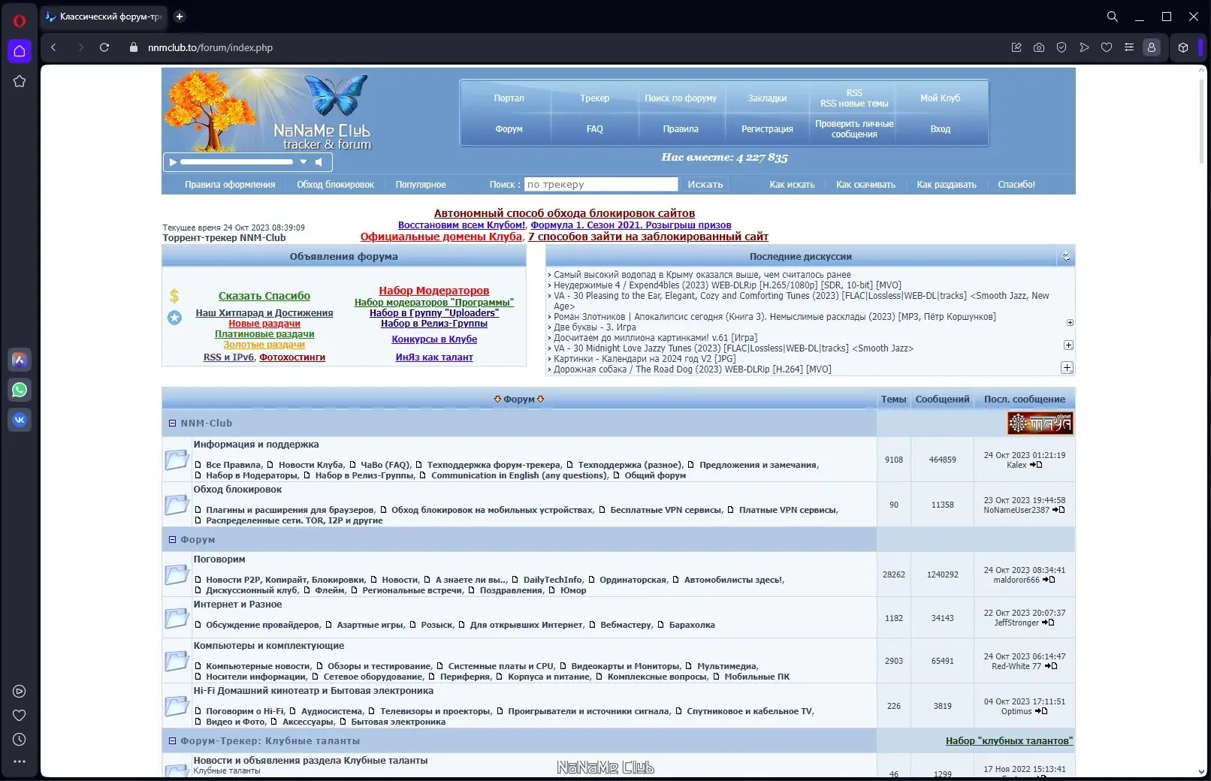Expand discussions list with the smallest plus button
The width and height of the screenshot is (1211, 781).
[x=1070, y=323]
